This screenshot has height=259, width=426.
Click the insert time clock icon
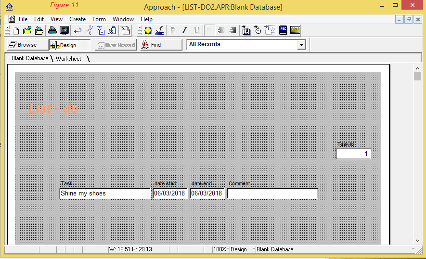click(258, 30)
